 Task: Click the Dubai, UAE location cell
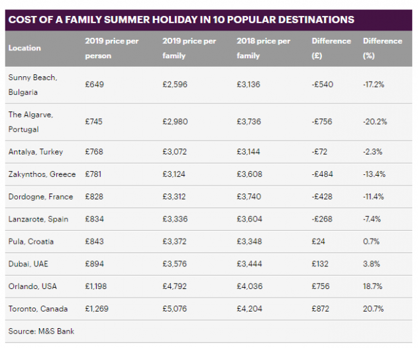click(28, 264)
